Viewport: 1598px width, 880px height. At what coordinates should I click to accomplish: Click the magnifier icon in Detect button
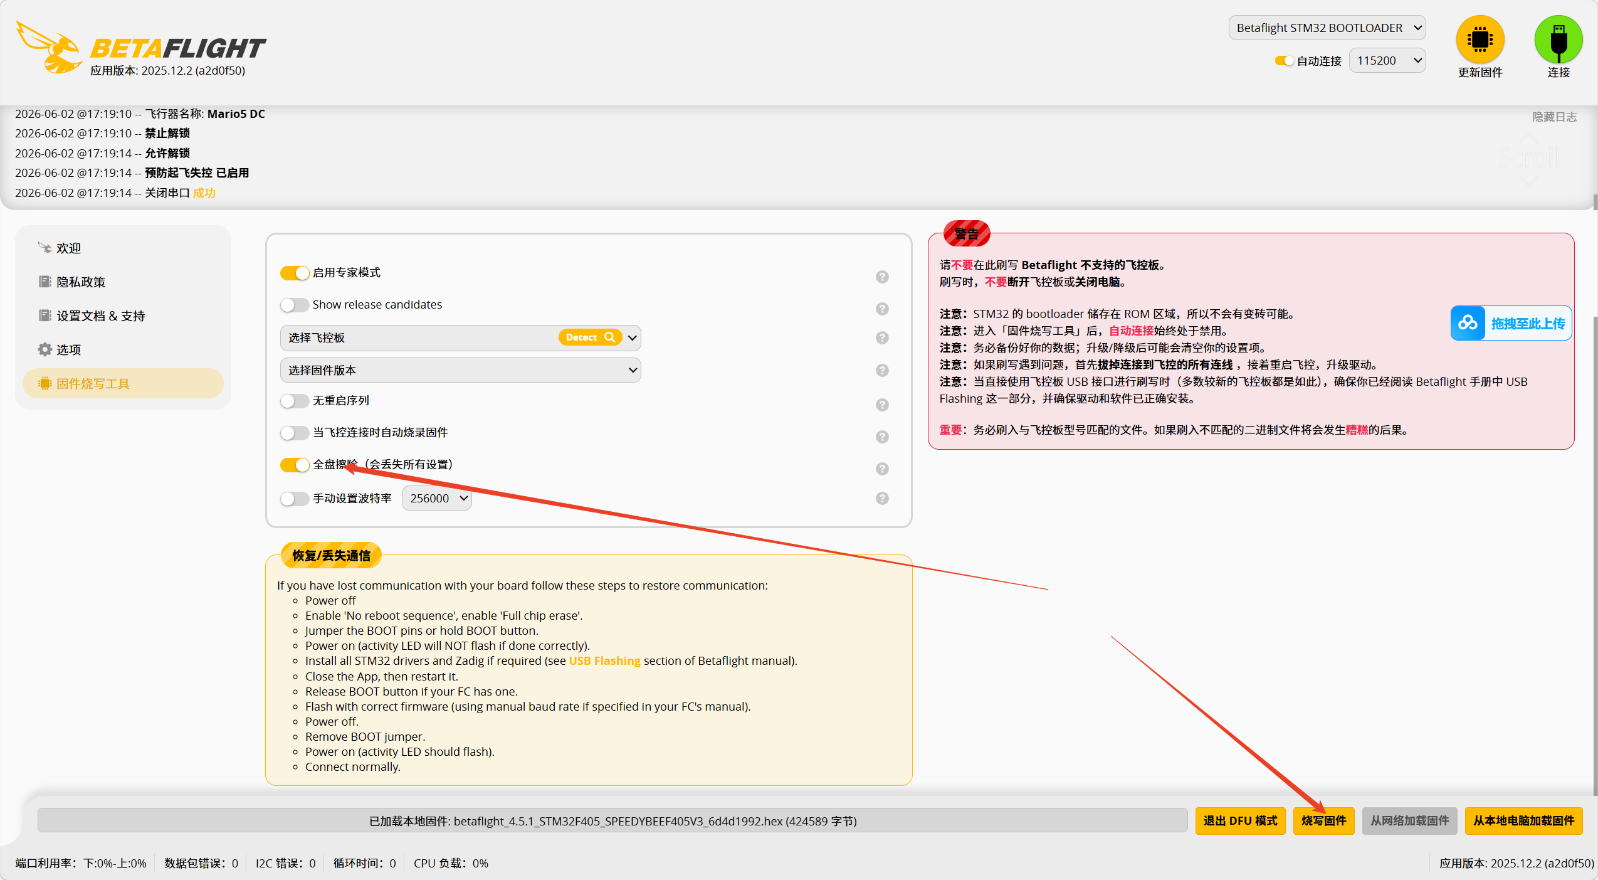click(609, 337)
